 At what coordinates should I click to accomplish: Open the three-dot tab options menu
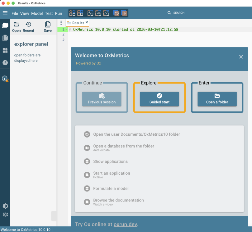[x=61, y=23]
